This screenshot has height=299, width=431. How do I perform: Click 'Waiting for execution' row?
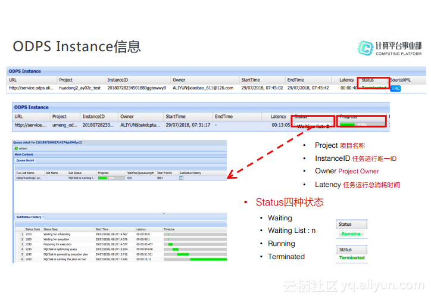pos(121,239)
